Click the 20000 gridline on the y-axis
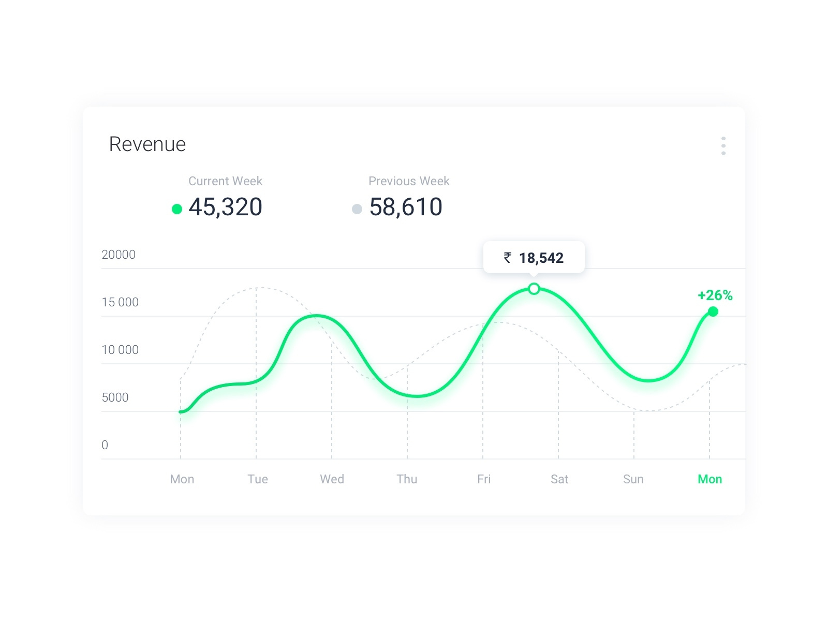 point(119,254)
